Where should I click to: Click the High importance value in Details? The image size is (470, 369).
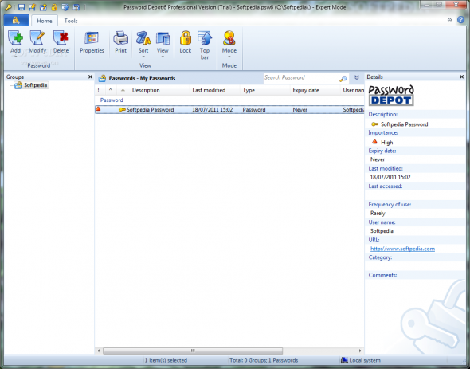(386, 143)
